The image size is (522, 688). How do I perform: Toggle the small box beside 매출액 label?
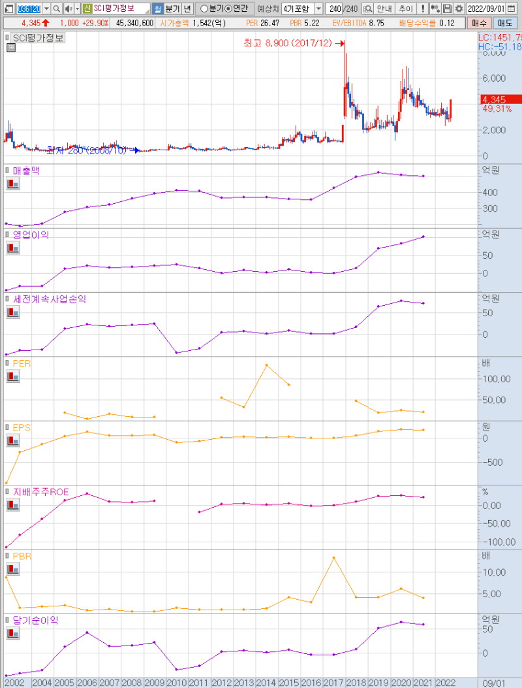(x=7, y=171)
